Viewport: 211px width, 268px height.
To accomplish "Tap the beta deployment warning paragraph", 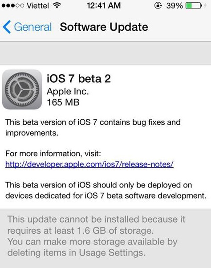I will pos(106,190).
